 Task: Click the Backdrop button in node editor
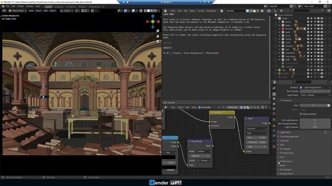coord(232,107)
